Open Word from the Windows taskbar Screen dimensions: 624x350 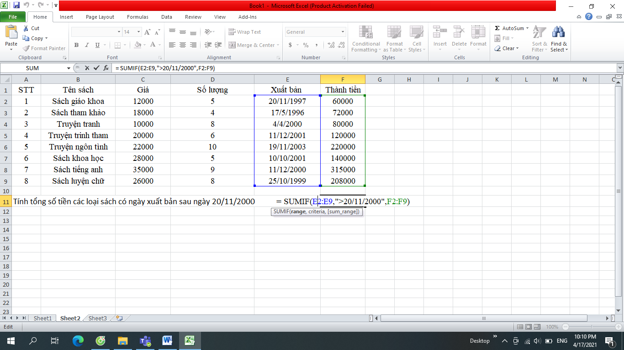click(167, 340)
